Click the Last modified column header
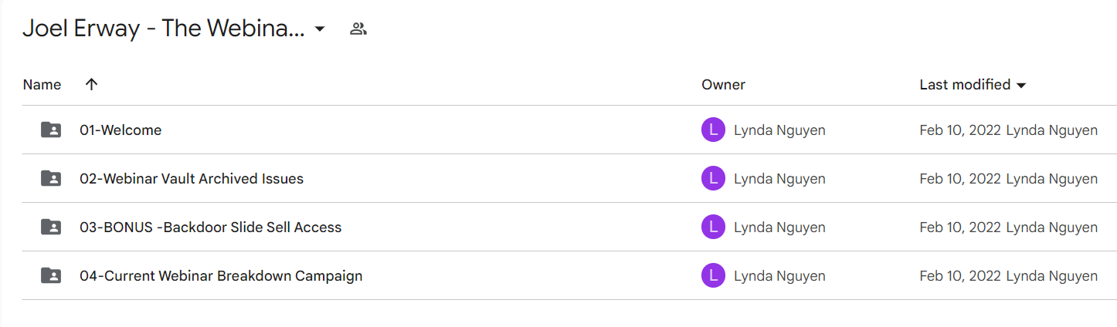1117x327 pixels. tap(965, 85)
